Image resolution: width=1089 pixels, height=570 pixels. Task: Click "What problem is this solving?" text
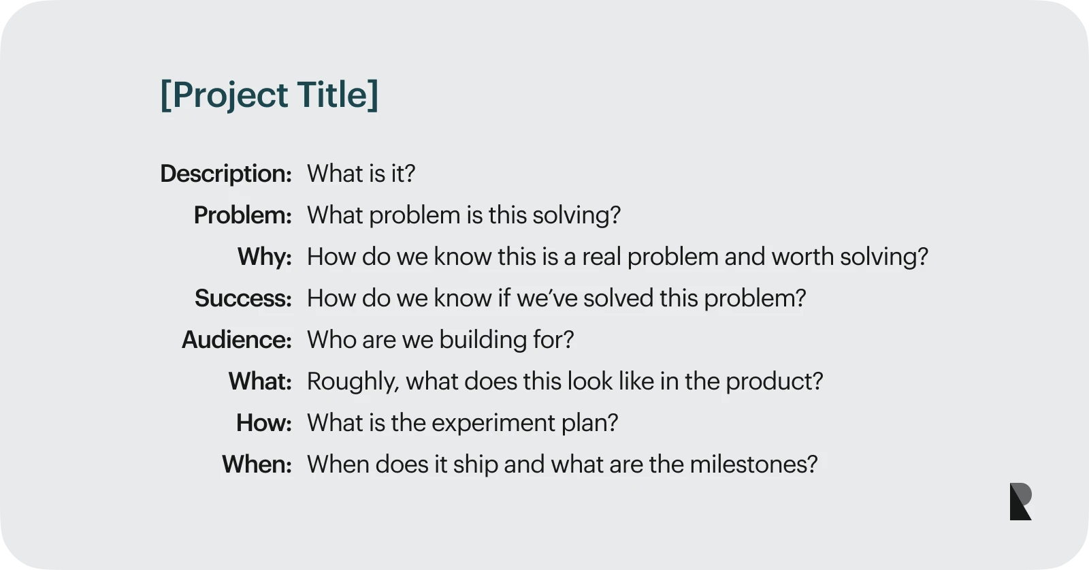pos(464,215)
